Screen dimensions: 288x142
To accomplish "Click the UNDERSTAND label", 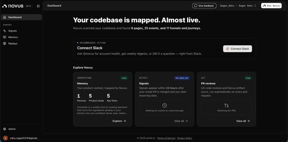I will coord(84,78).
